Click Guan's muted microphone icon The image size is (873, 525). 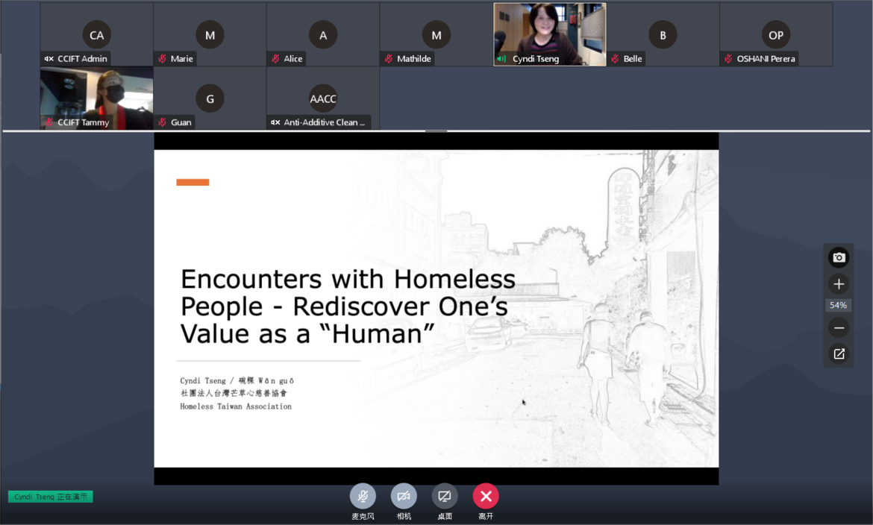pyautogui.click(x=162, y=122)
